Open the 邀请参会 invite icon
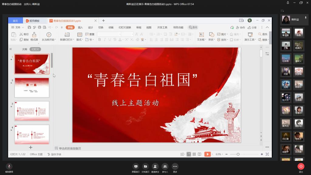The image size is (311, 175). [x=155, y=166]
